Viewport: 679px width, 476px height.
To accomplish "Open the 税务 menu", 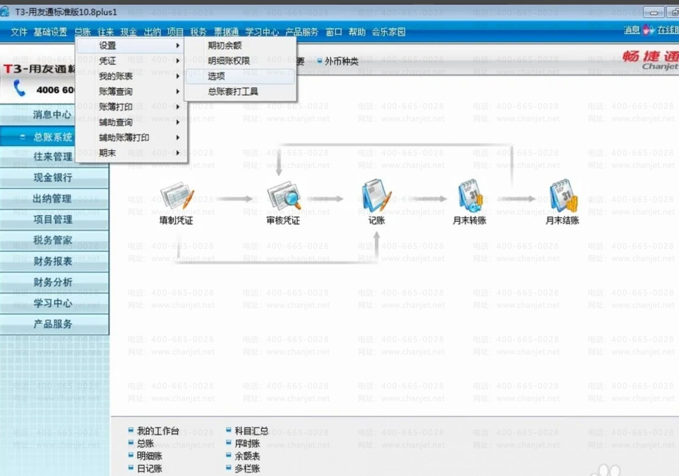I will click(198, 32).
